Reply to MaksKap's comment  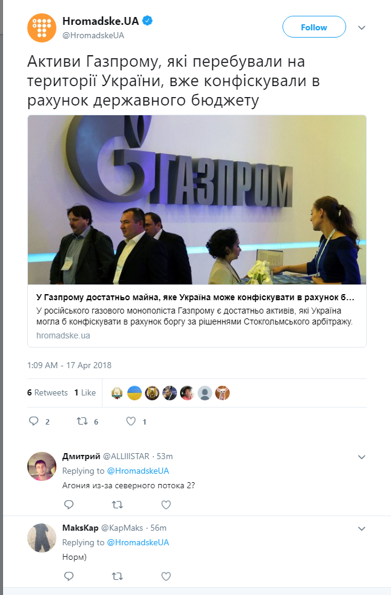click(x=69, y=576)
